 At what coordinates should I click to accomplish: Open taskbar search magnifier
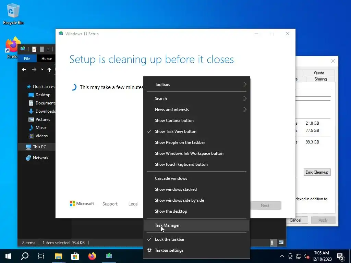tap(25, 256)
